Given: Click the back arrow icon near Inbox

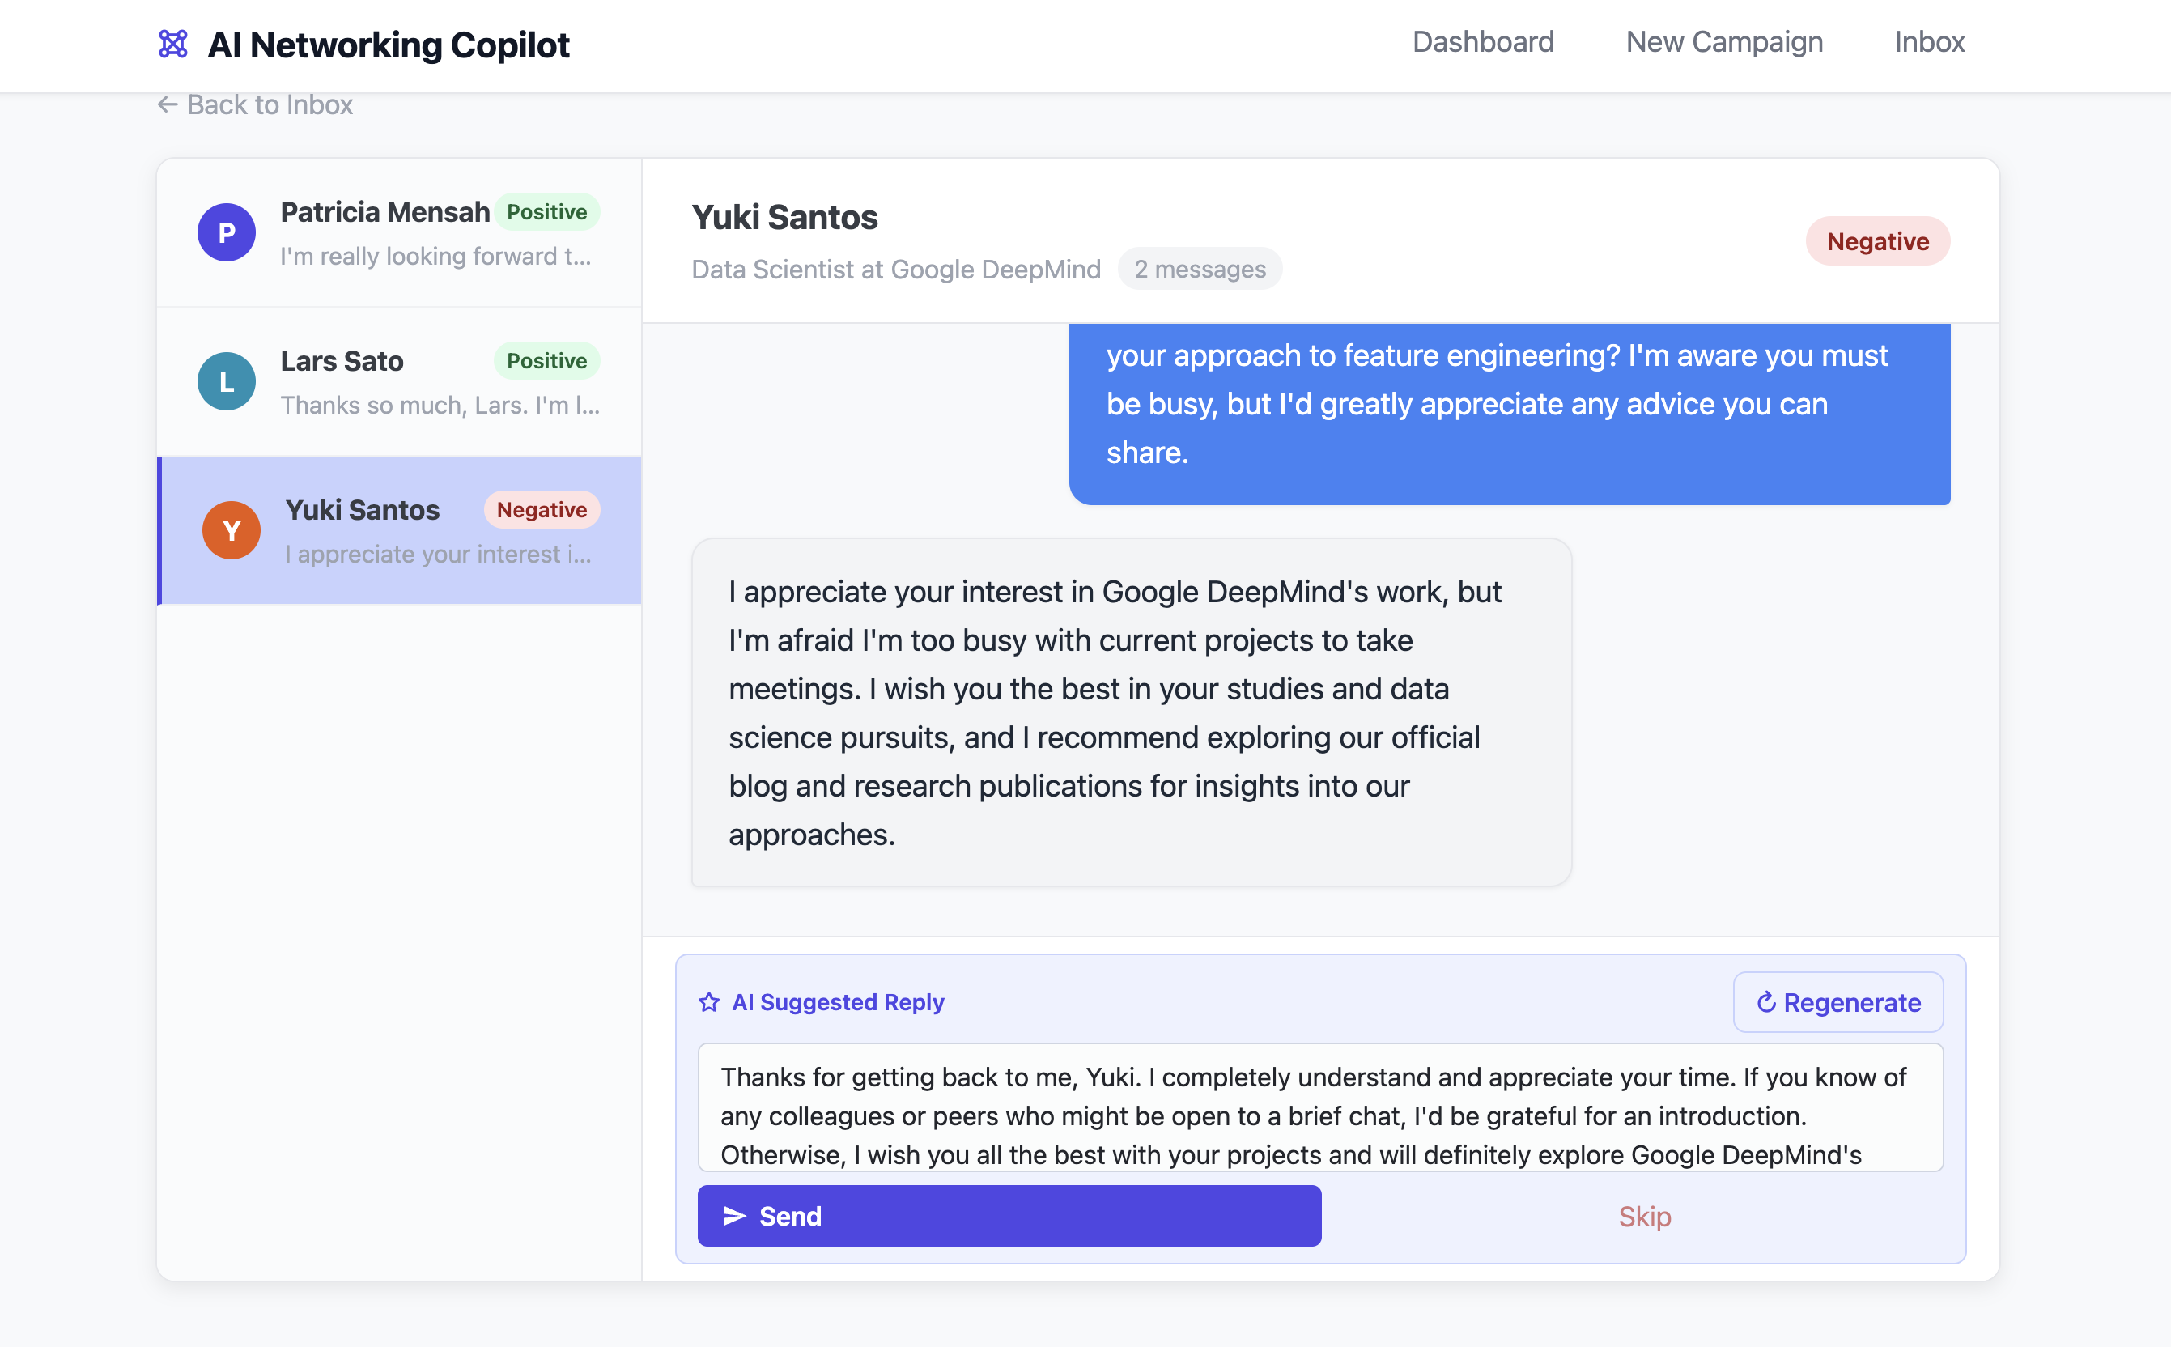Looking at the screenshot, I should [167, 105].
